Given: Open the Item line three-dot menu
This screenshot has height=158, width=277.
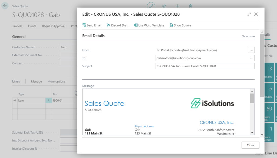Looking at the screenshot, I should 49,100.
